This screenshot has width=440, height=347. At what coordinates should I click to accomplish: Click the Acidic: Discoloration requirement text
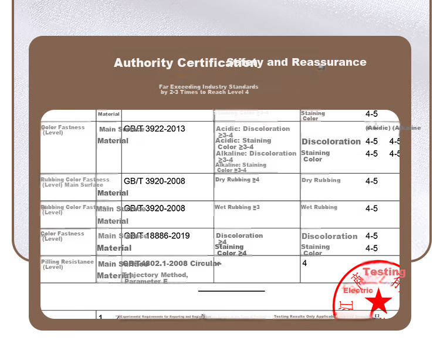pyautogui.click(x=252, y=132)
